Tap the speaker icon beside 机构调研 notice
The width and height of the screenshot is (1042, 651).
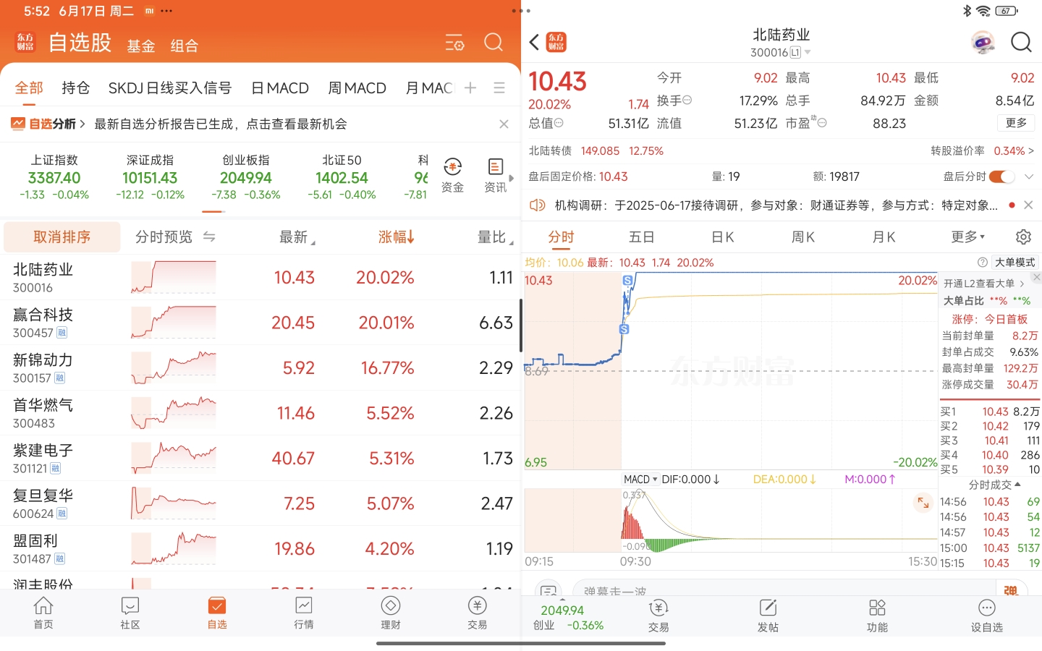click(x=537, y=205)
